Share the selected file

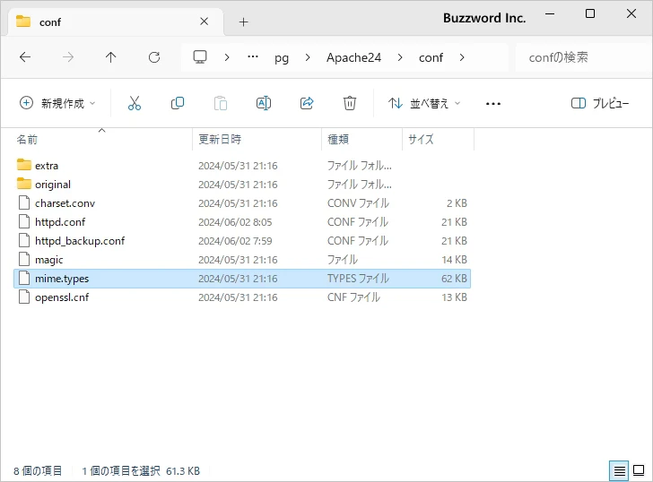307,103
